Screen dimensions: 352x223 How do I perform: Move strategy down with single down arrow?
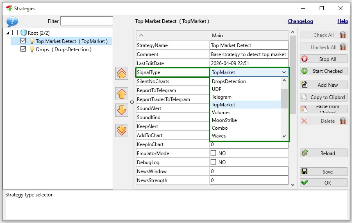click(122, 110)
